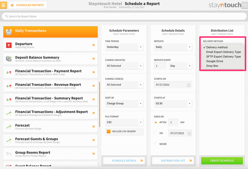Click the Summary Report arrows icon

[x=9, y=100]
